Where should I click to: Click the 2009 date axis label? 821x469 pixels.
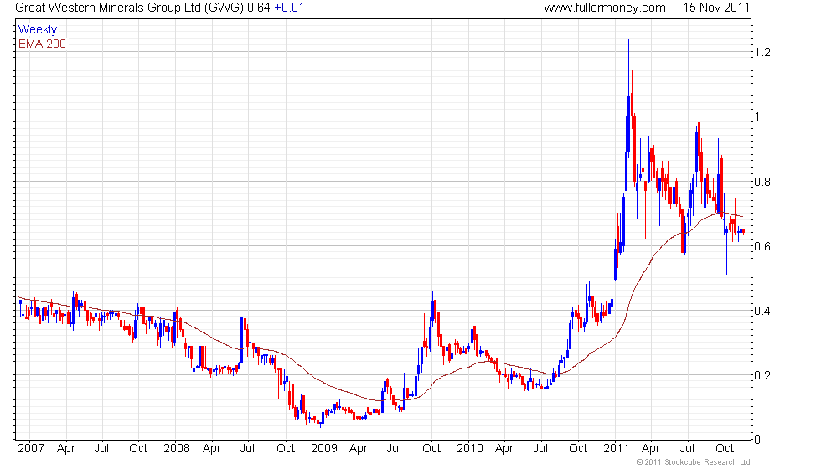(324, 449)
